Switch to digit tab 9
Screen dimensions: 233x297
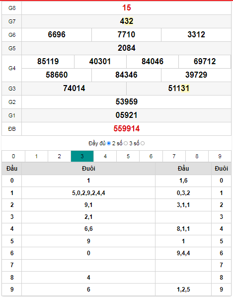click(220, 156)
